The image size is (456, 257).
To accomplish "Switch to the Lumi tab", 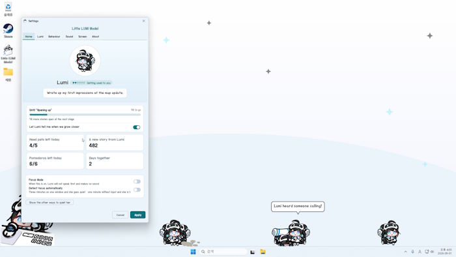I will point(40,37).
